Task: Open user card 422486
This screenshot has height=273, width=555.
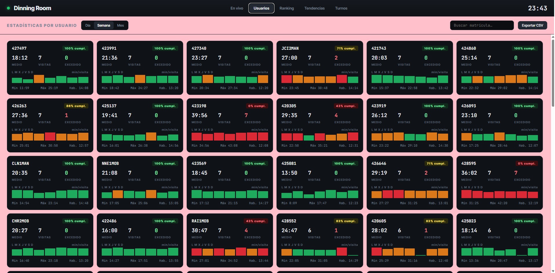Action: [140, 240]
